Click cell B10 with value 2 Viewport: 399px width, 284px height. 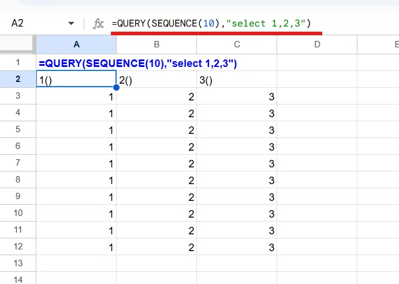pos(156,213)
